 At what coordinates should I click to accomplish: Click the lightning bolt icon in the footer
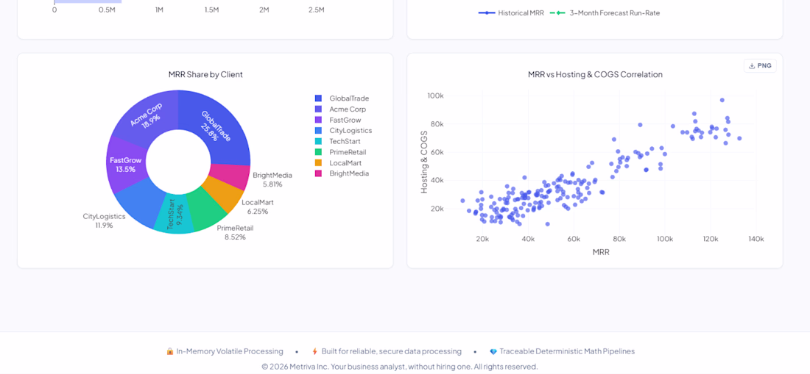[x=314, y=351]
